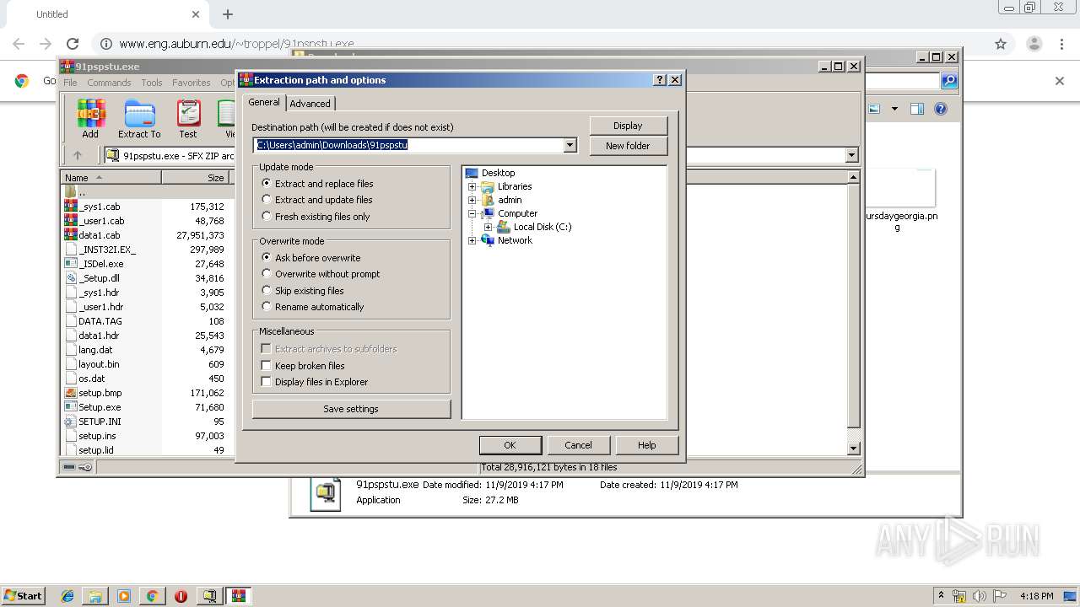
Task: Select Overwrite without prompt option
Action: tap(267, 274)
